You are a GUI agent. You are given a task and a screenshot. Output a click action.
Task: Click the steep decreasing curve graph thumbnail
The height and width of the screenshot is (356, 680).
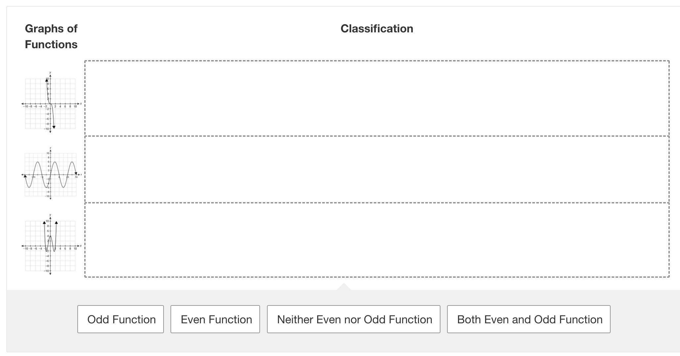tap(51, 103)
